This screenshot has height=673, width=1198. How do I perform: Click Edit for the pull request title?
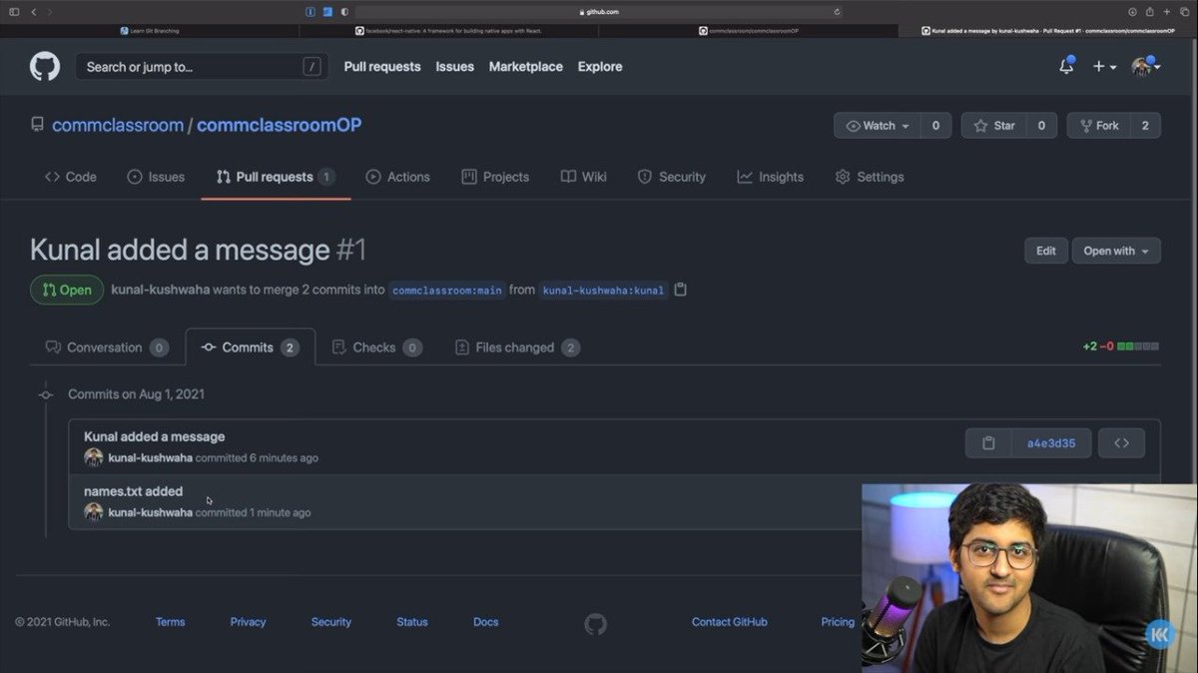pos(1046,251)
